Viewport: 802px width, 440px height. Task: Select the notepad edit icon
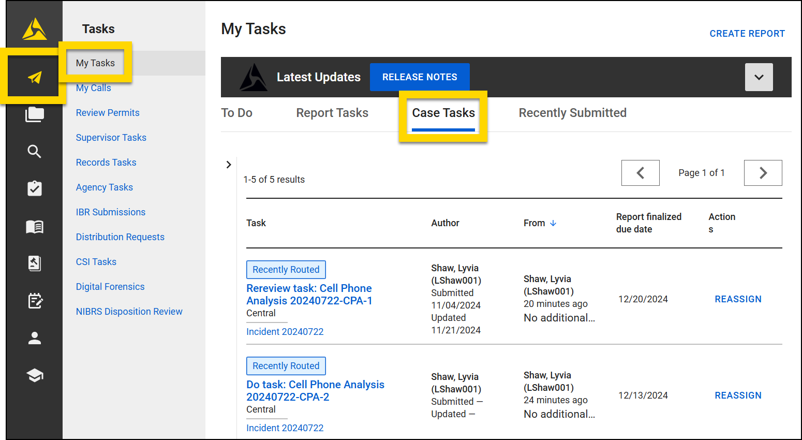point(34,300)
